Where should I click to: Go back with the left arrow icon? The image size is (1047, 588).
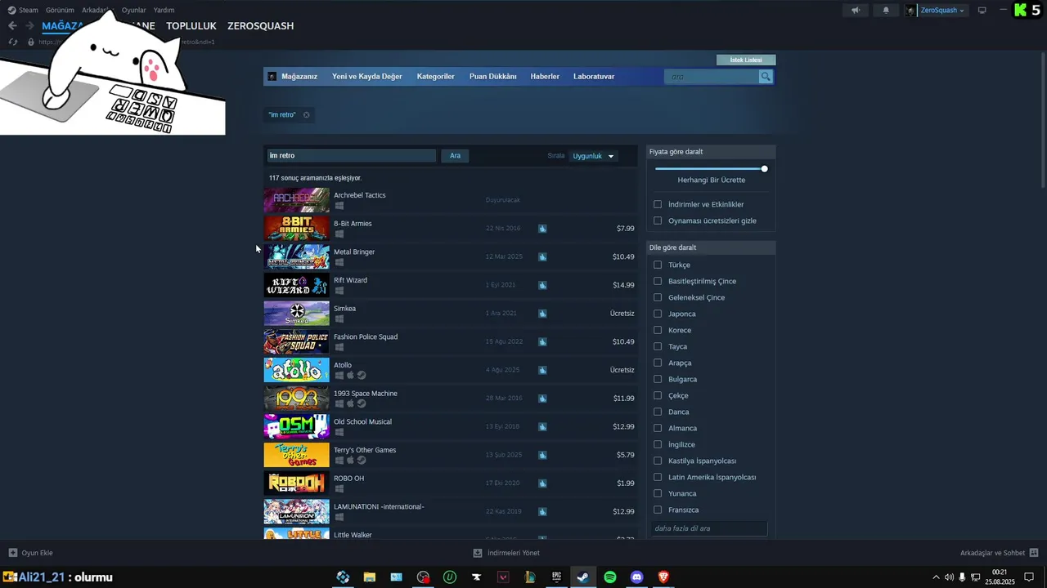(x=12, y=25)
